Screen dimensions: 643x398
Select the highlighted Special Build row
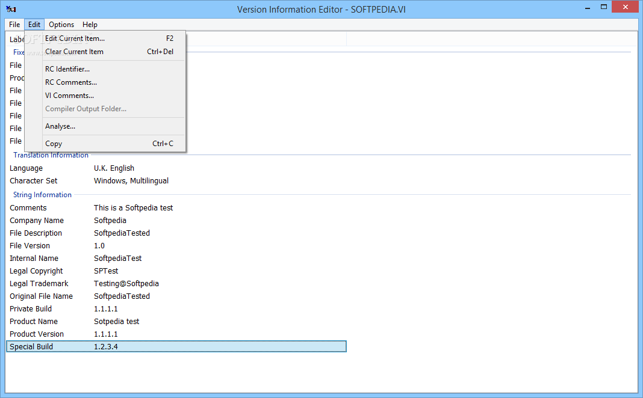click(176, 346)
